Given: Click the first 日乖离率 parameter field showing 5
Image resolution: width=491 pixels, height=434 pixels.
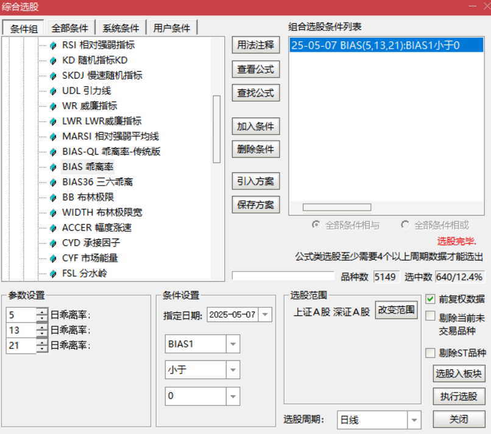Looking at the screenshot, I should click(x=21, y=315).
